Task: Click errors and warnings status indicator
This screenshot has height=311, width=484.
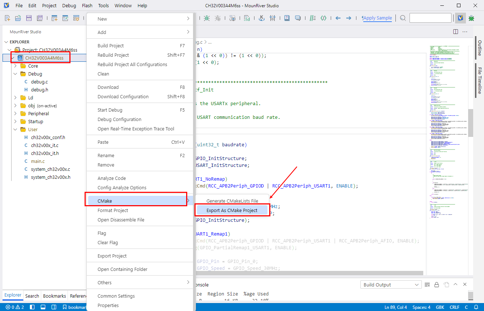Action: click(x=15, y=307)
